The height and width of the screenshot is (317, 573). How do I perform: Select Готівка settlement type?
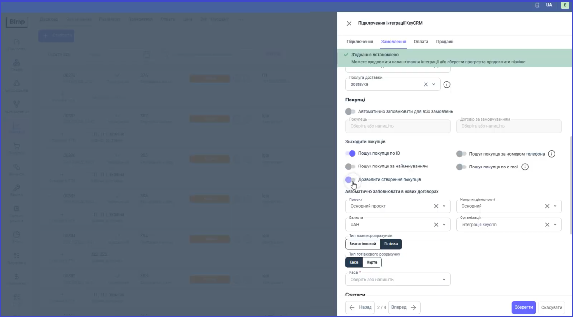point(391,244)
